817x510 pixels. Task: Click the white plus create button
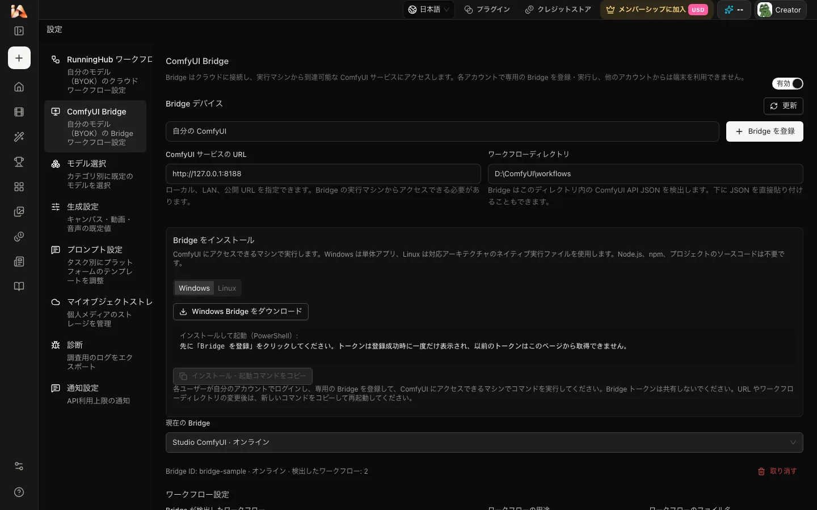click(x=19, y=58)
